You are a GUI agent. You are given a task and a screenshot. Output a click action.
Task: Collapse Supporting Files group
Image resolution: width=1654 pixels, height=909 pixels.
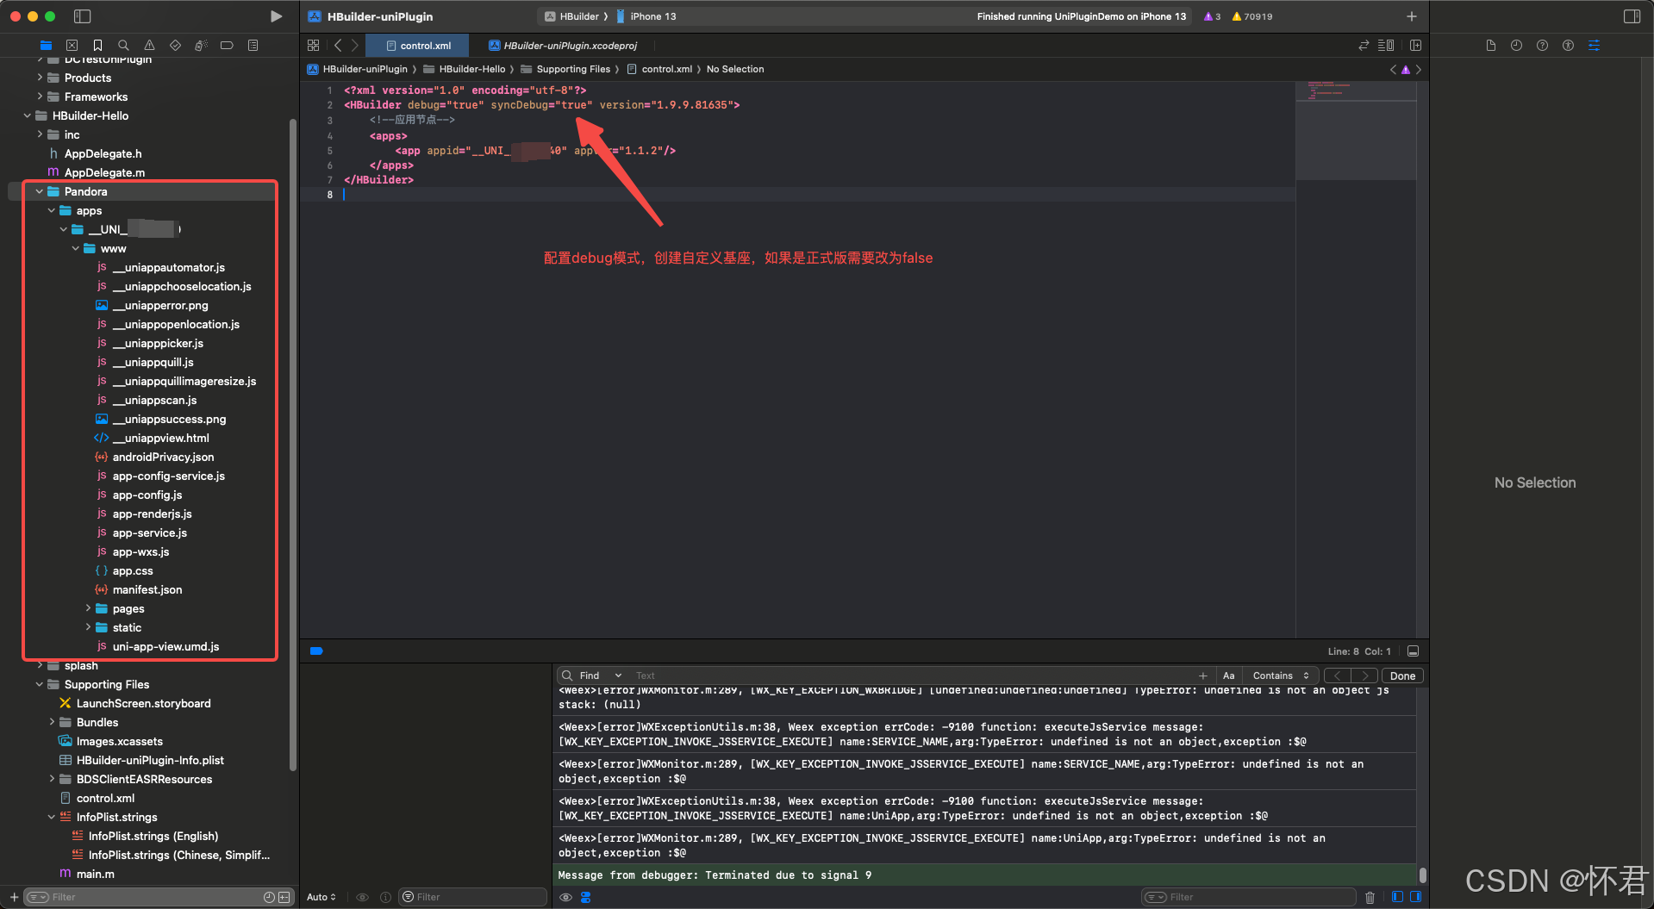coord(40,684)
